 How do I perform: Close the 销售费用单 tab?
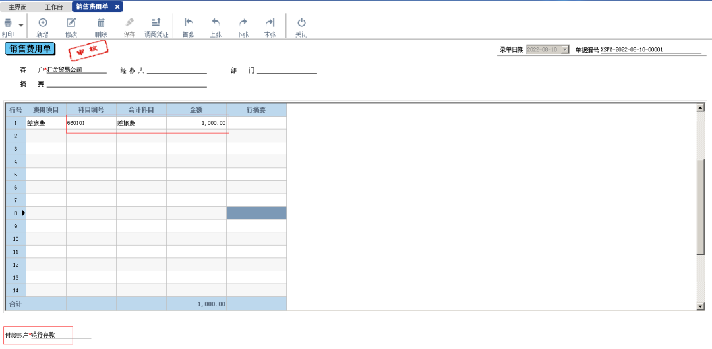pos(117,7)
